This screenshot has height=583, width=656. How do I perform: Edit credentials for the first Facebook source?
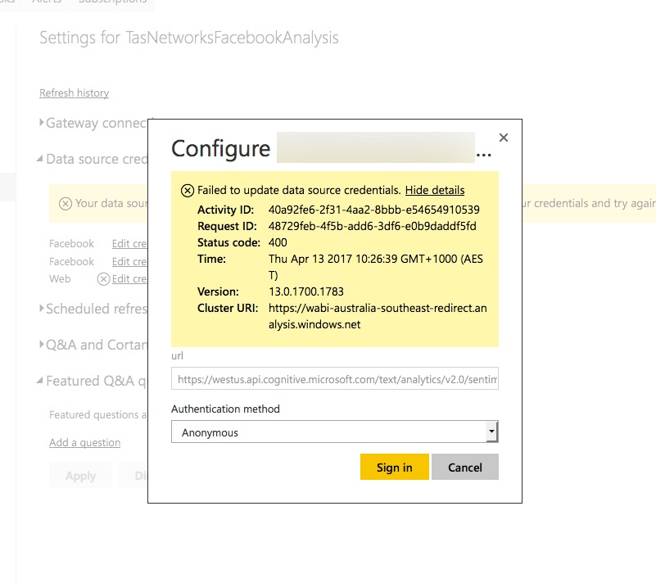(129, 243)
